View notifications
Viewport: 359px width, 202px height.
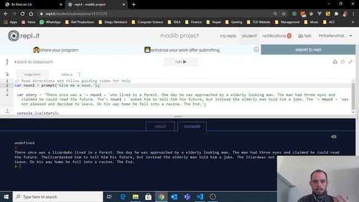click(x=277, y=36)
